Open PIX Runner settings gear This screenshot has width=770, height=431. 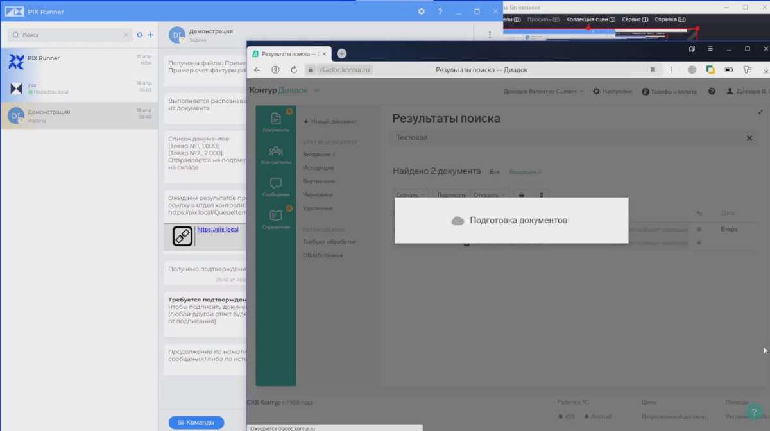click(x=421, y=12)
